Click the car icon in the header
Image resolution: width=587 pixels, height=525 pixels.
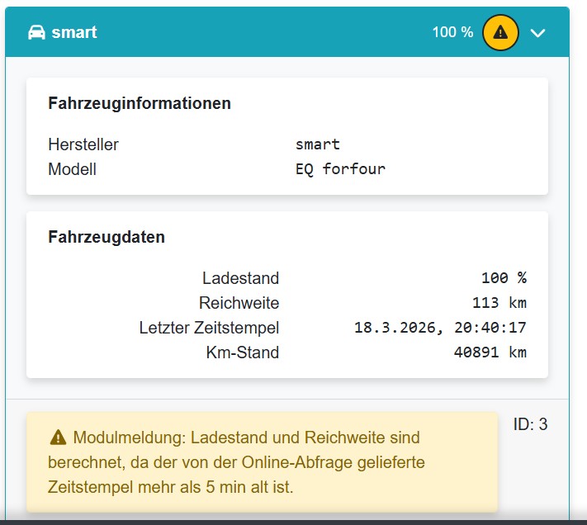click(36, 32)
